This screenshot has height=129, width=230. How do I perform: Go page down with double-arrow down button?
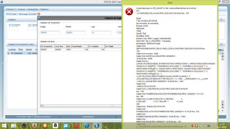click(x=223, y=104)
